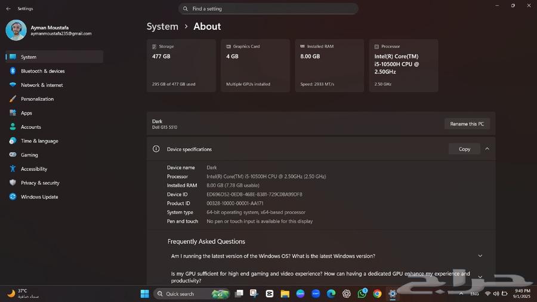Select System in the sidebar
The image size is (537, 302).
[x=54, y=57]
